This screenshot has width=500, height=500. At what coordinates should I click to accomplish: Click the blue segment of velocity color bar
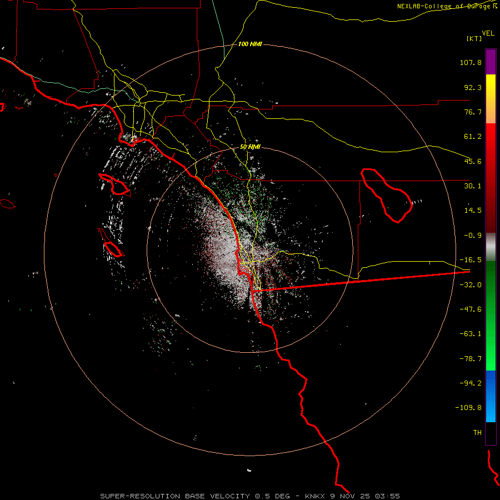(491, 396)
